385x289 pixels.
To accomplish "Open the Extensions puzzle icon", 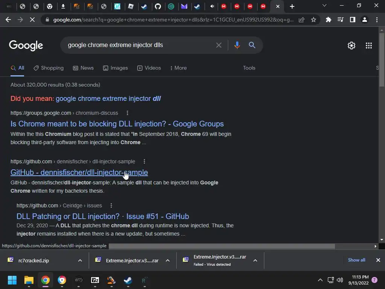I will click(x=329, y=20).
